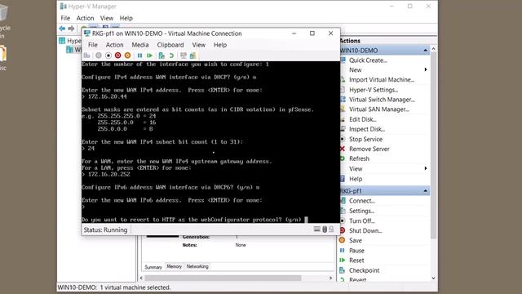Viewport: 522px width, 294px height.
Task: Click the red Shut Down icon in RKG-pf1 actions
Action: [343, 230]
